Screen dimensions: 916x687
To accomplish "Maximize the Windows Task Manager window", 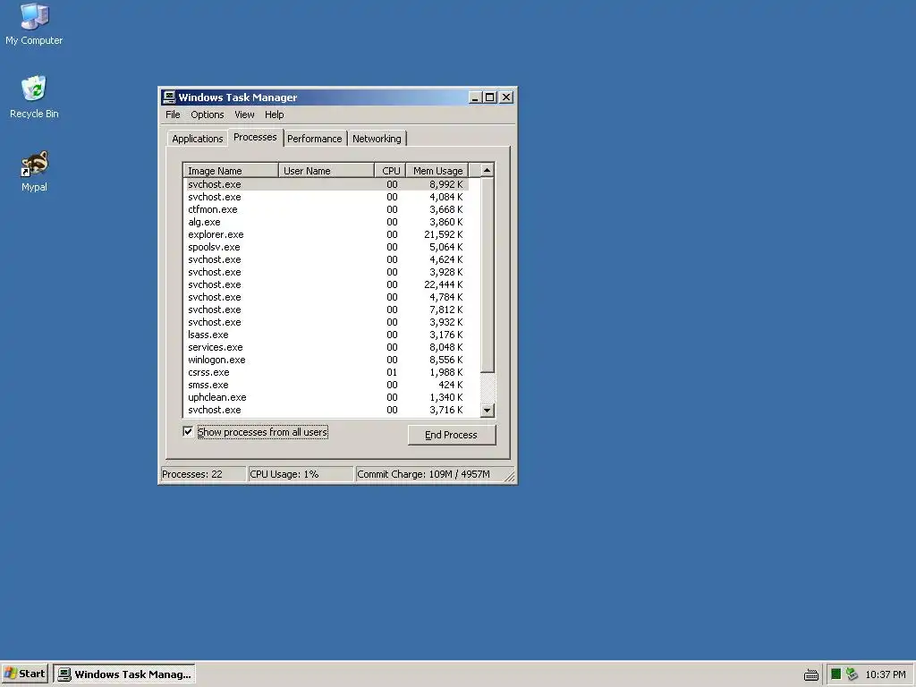I will point(489,97).
